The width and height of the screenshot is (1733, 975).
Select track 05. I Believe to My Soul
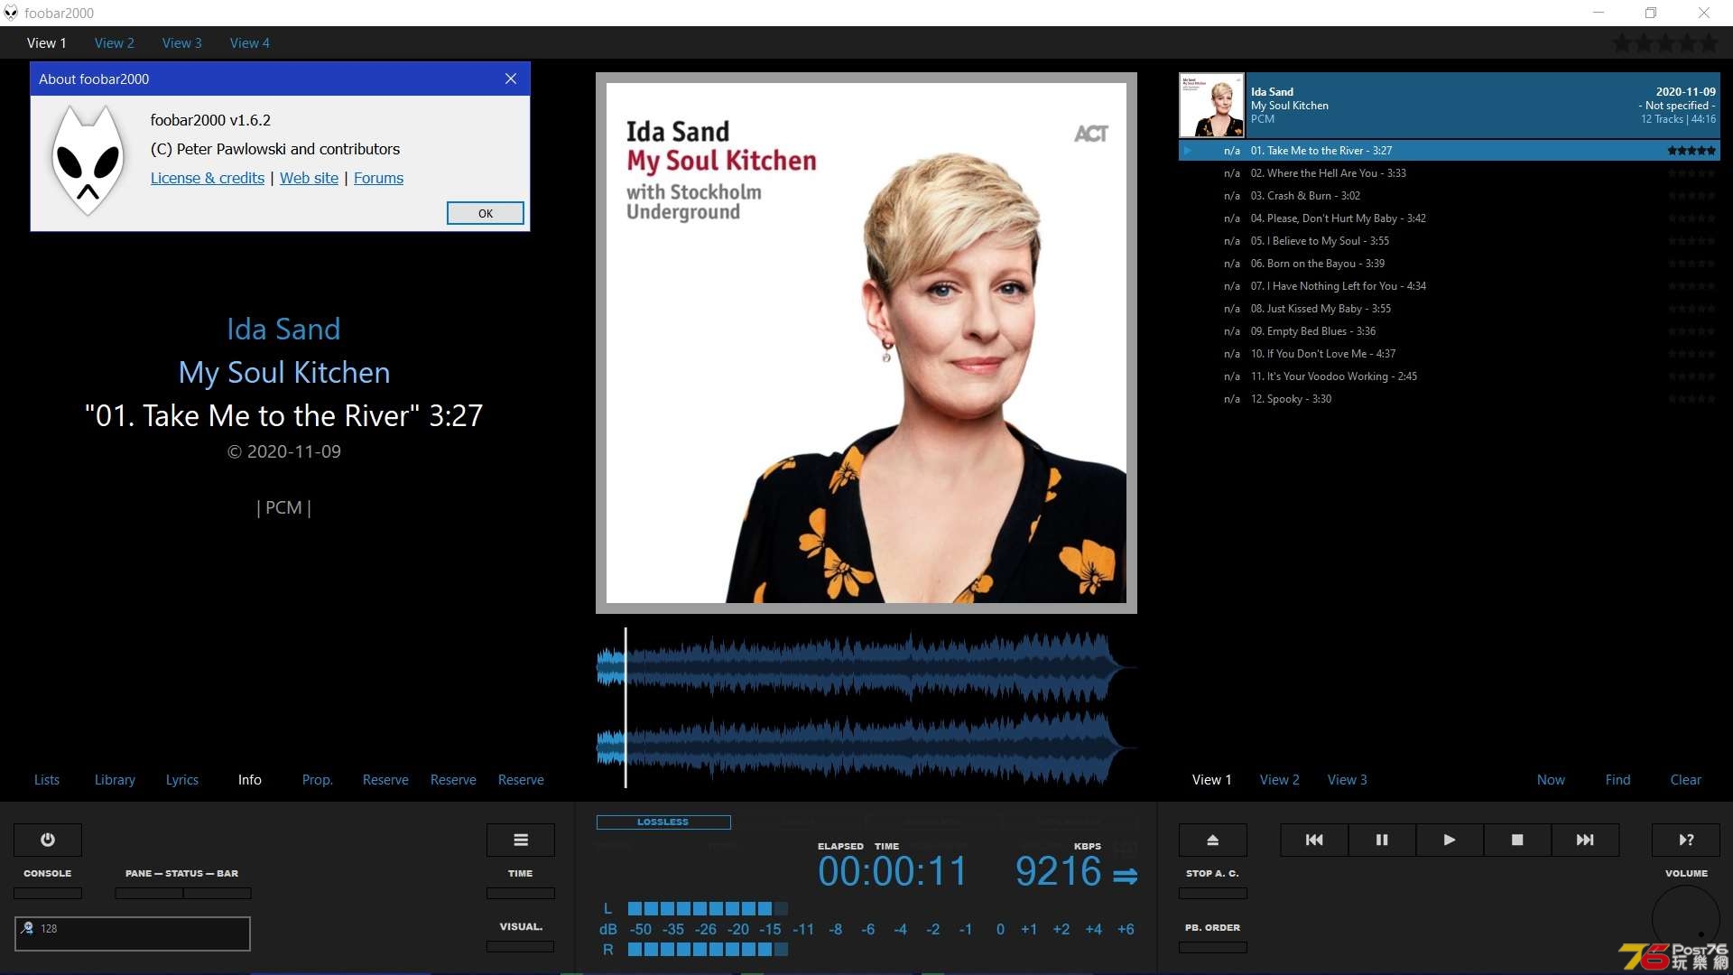coord(1450,241)
